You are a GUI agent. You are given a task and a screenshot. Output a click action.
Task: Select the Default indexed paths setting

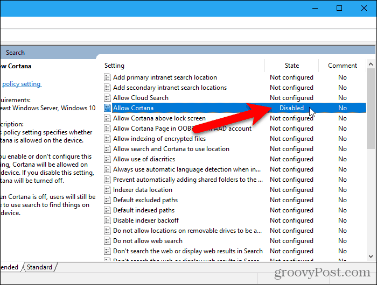point(144,210)
